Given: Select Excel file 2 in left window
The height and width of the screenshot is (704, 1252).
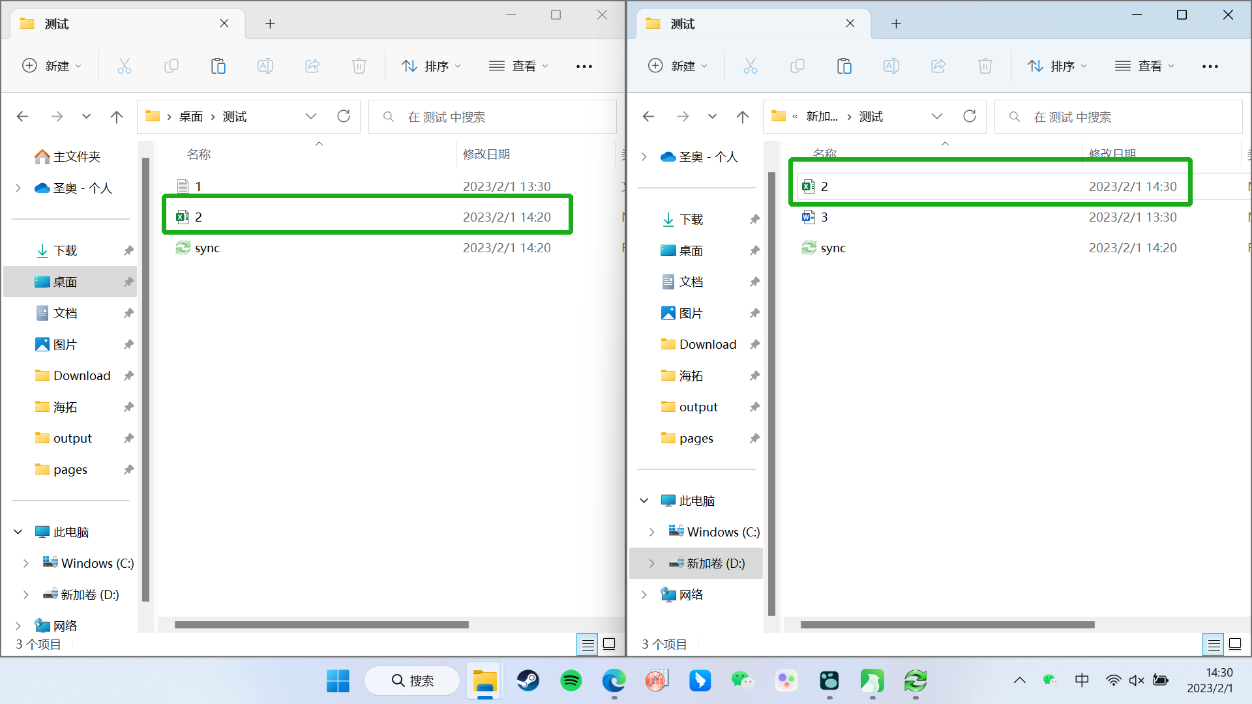Looking at the screenshot, I should (x=198, y=217).
